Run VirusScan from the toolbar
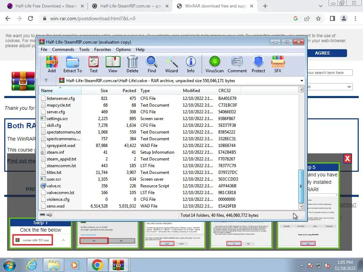Image resolution: width=363 pixels, height=272 pixels. pos(214,64)
